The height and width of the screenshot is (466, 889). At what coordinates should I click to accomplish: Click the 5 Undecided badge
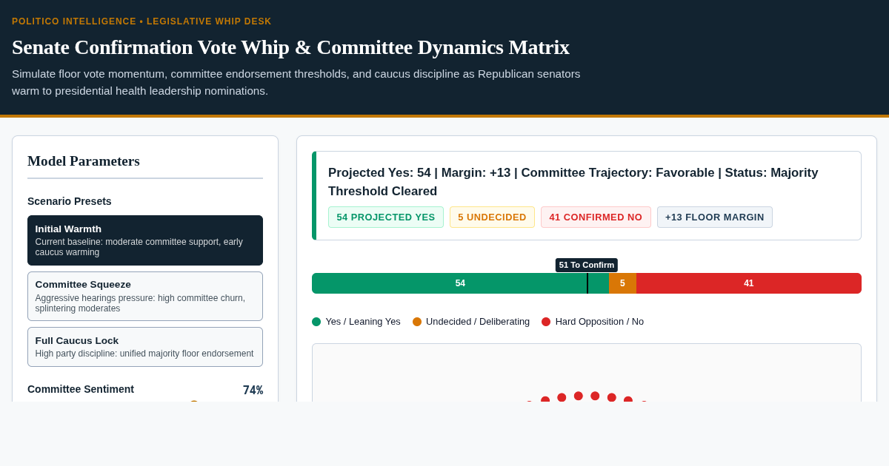pyautogui.click(x=492, y=217)
